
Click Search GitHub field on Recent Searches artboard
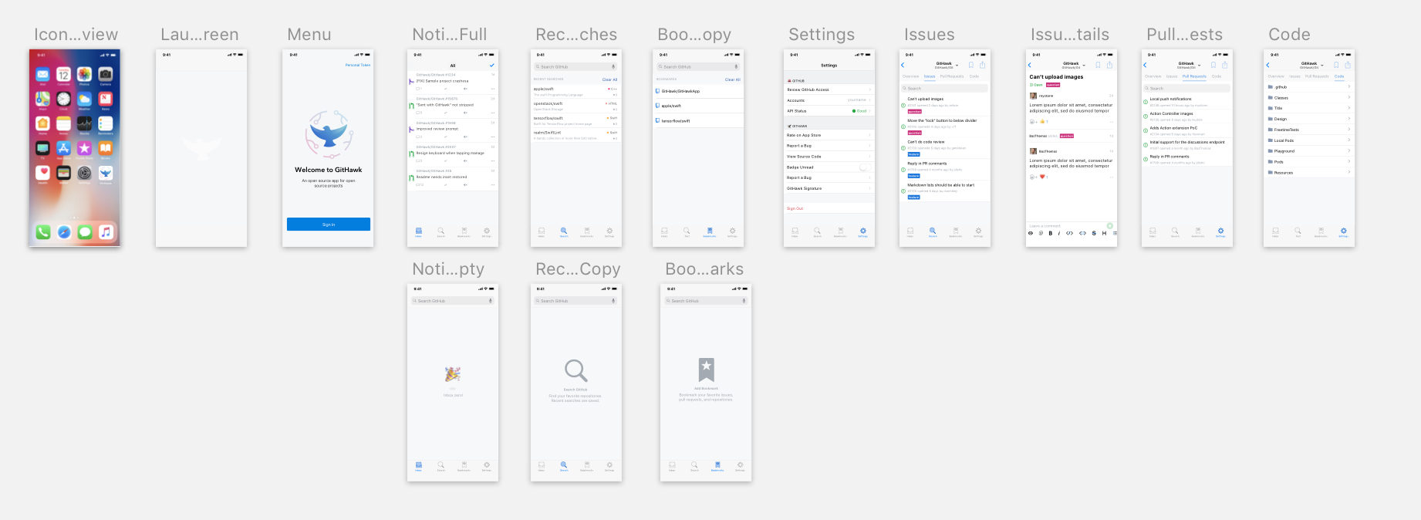point(576,67)
